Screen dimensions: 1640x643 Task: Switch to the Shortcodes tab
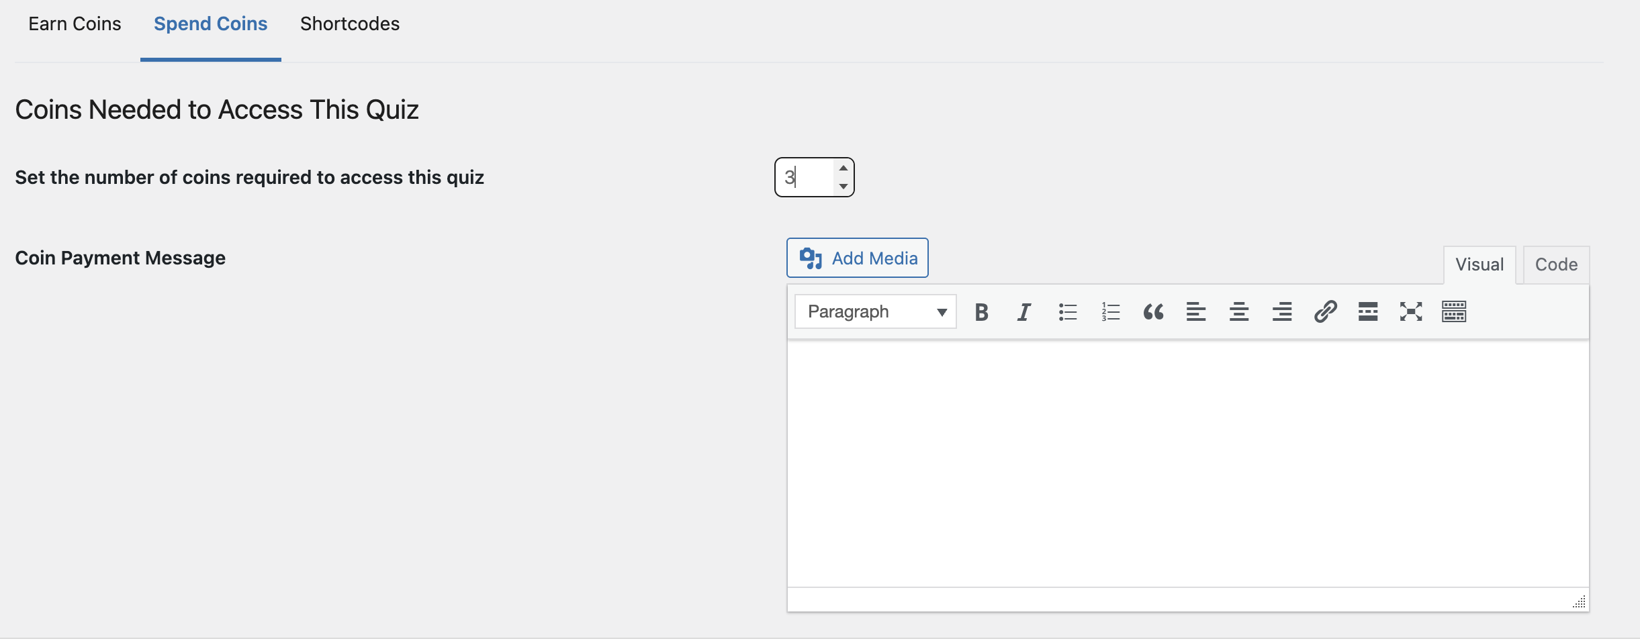click(350, 24)
